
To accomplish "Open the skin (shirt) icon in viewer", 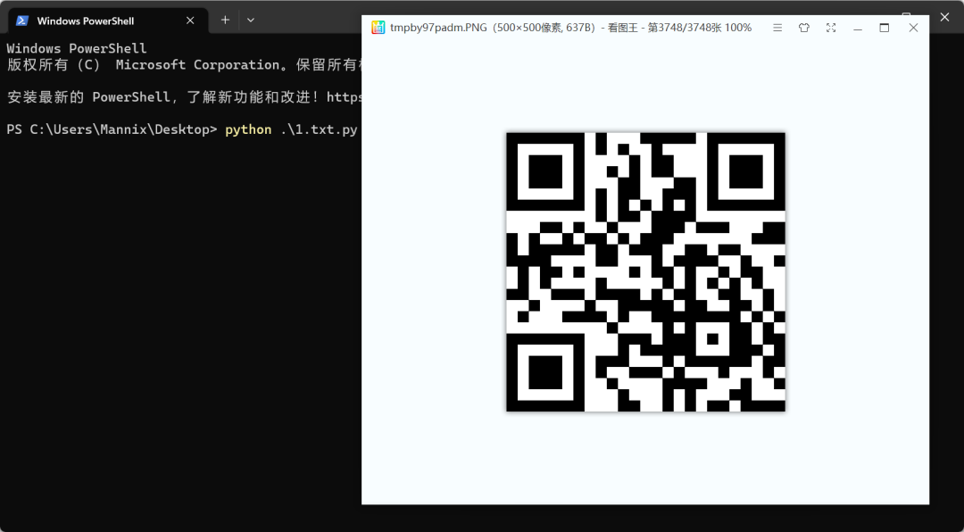I will coord(804,28).
